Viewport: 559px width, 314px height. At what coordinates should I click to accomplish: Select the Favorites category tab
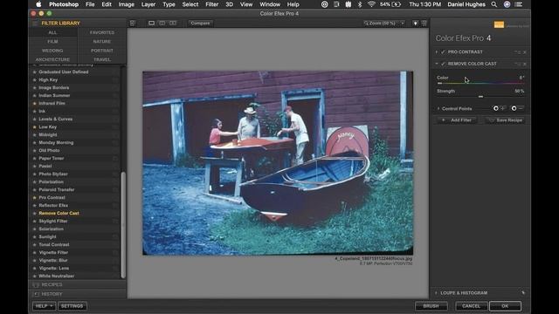pos(102,32)
